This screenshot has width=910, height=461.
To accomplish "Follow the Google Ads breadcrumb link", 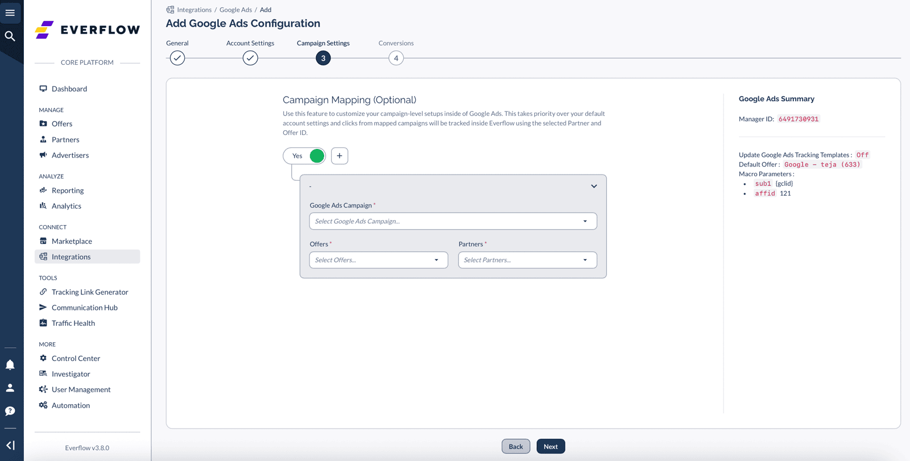I will pos(235,10).
